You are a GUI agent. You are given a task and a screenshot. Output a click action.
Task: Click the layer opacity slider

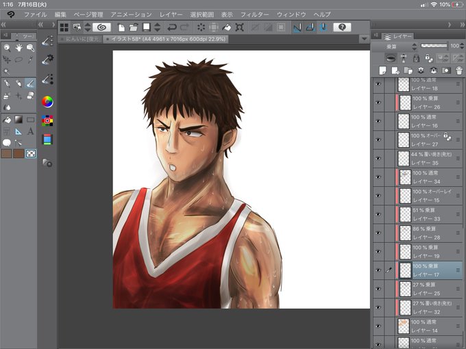(x=434, y=46)
